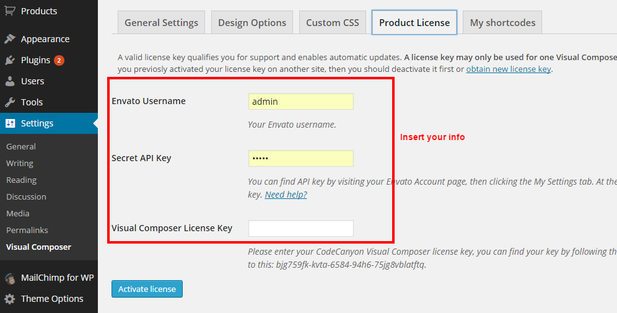Click the Plugins update count badge
Viewport: 617px width, 313px height.
59,60
